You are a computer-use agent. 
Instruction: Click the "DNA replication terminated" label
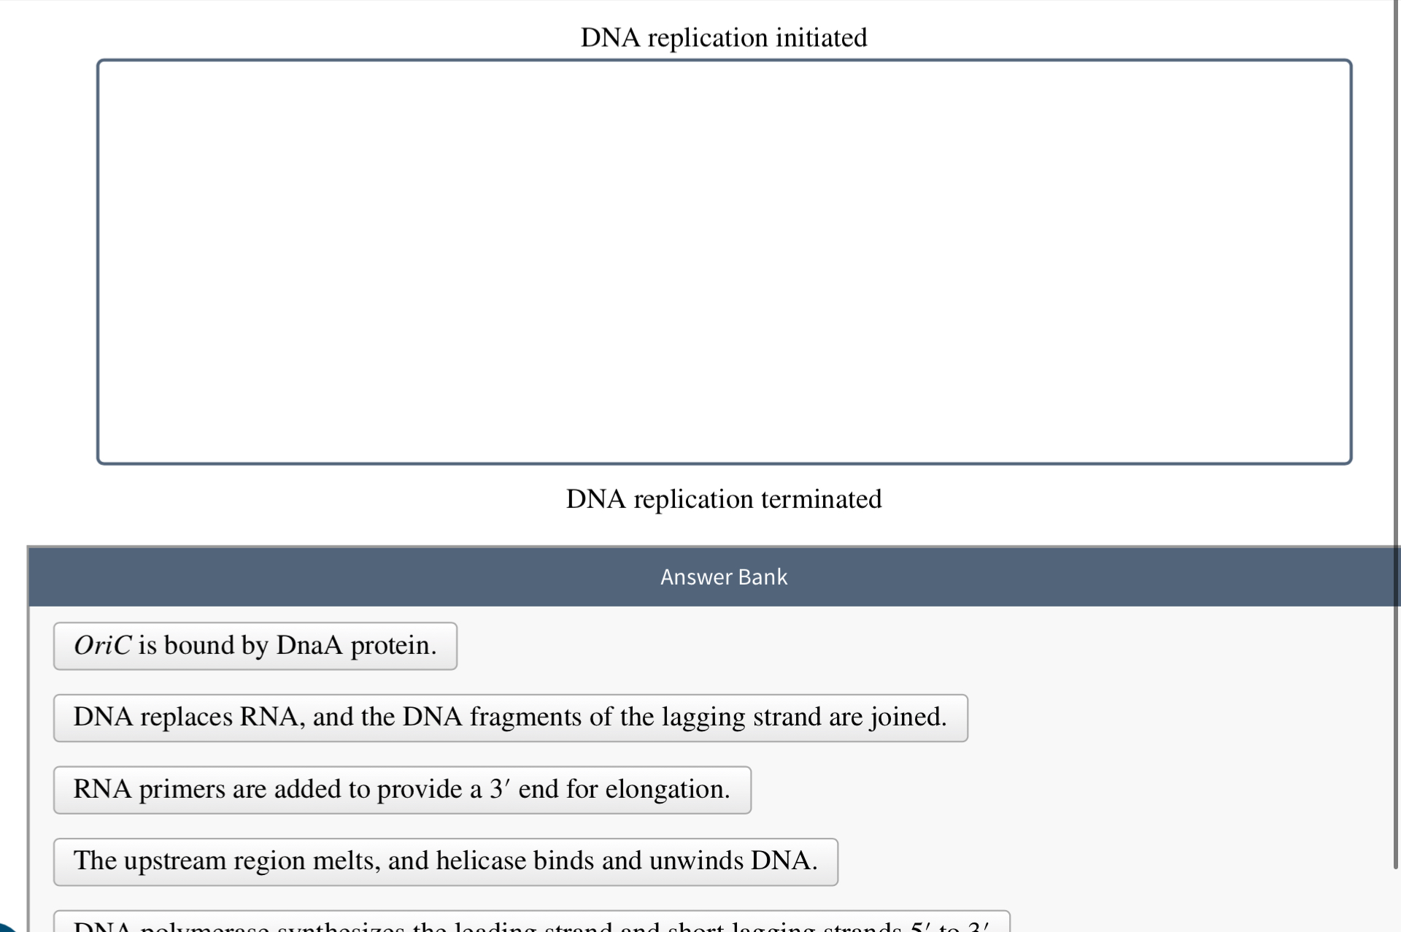[723, 499]
